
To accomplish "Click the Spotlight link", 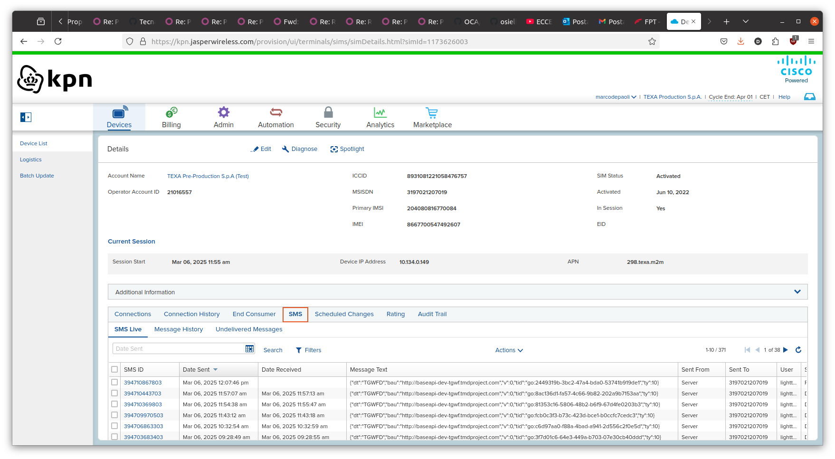I will 348,149.
